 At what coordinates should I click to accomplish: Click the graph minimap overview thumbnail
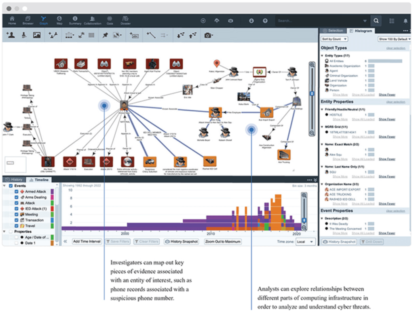coord(15,164)
